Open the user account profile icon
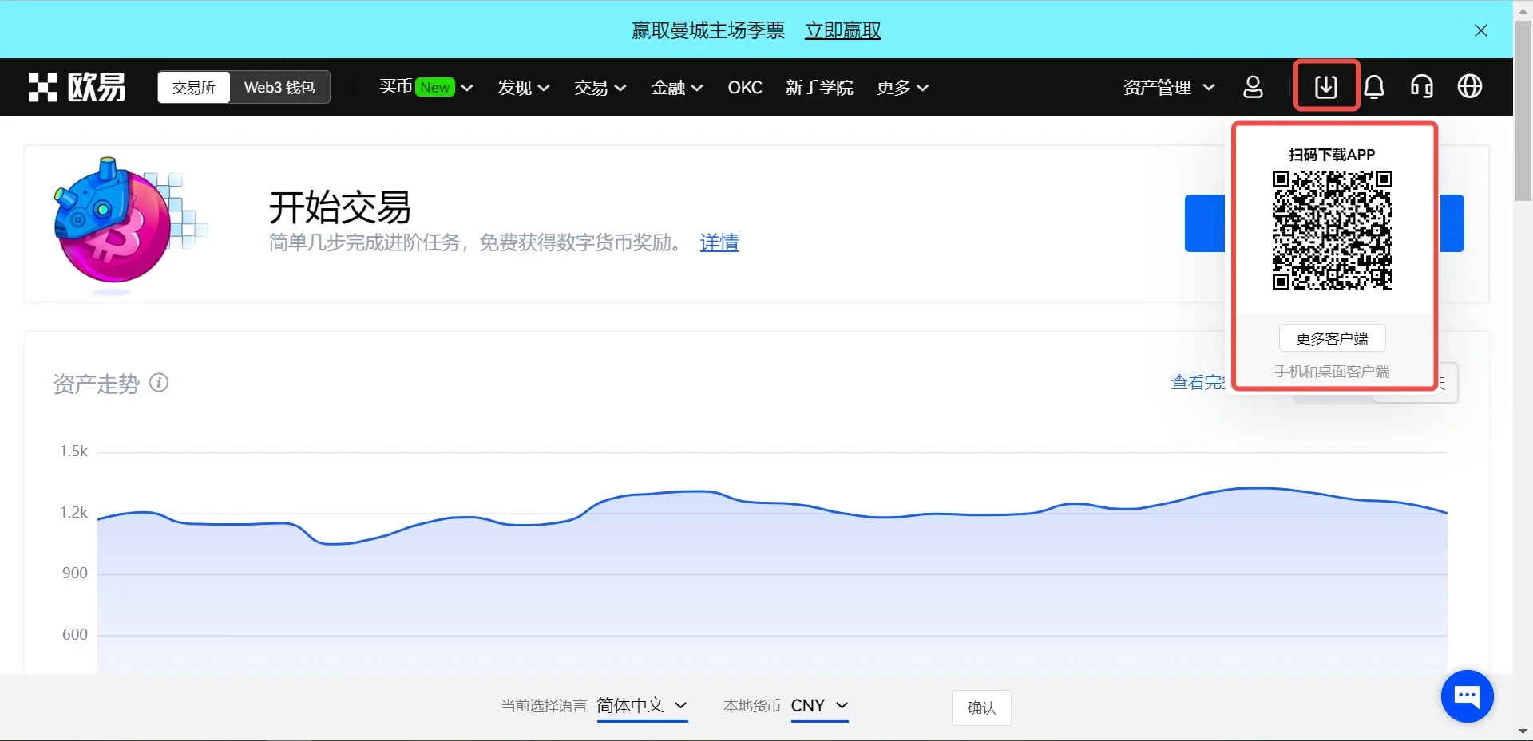Viewport: 1533px width, 741px height. coord(1253,87)
